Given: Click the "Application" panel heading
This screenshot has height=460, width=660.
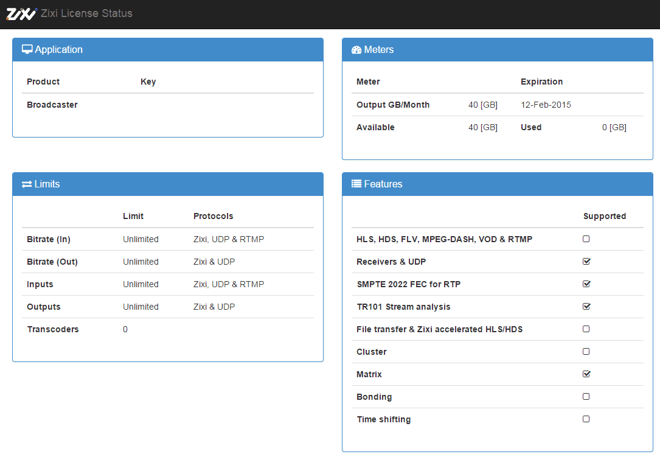Looking at the screenshot, I should [x=58, y=50].
